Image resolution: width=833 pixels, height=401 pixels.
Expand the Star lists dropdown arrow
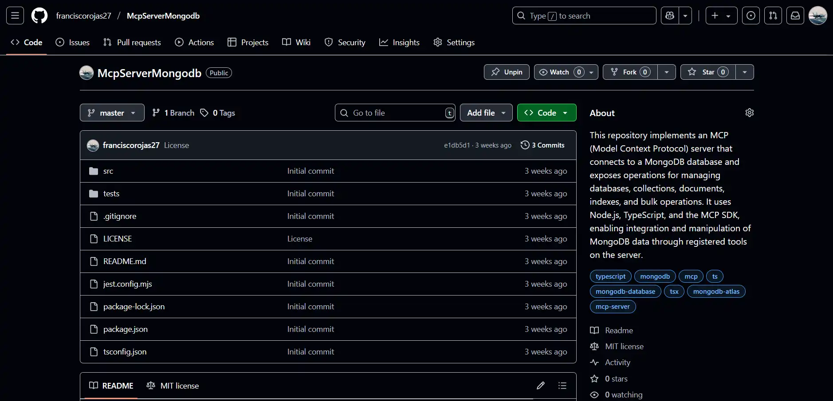point(745,72)
